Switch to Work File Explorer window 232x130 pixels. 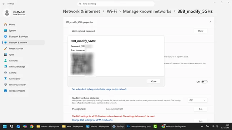pos(73,126)
